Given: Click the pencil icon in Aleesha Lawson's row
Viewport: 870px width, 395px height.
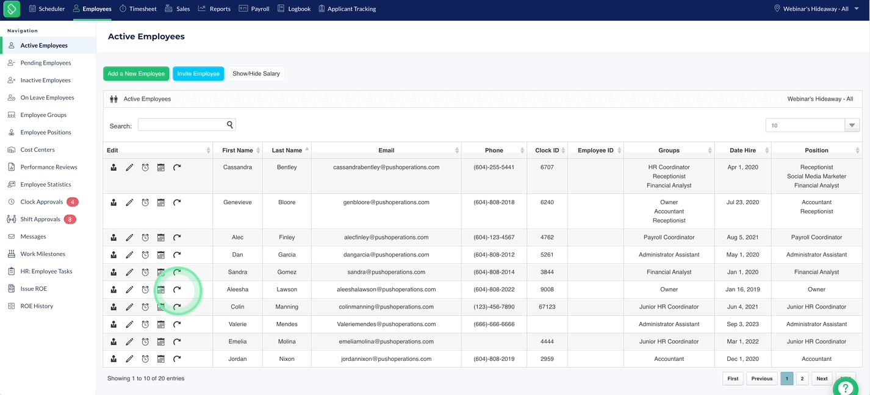Looking at the screenshot, I should 129,290.
